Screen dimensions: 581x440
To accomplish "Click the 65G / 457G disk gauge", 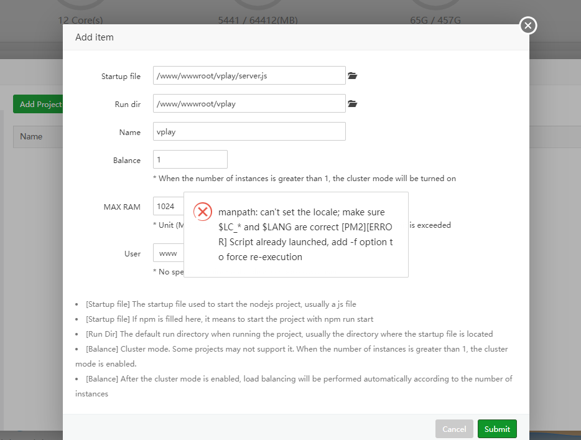I will point(435,20).
